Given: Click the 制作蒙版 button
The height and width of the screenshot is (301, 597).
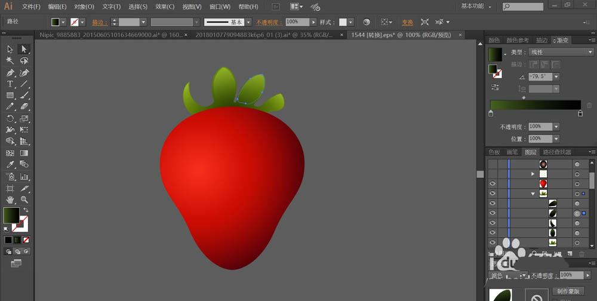Looking at the screenshot, I should pos(568,291).
